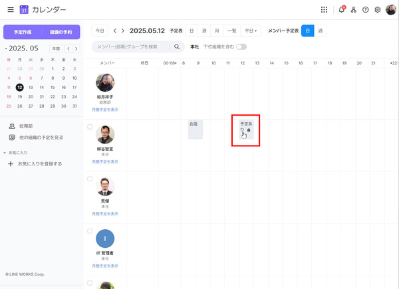Open 月間予定を表示 for 如月祥子

105,110
